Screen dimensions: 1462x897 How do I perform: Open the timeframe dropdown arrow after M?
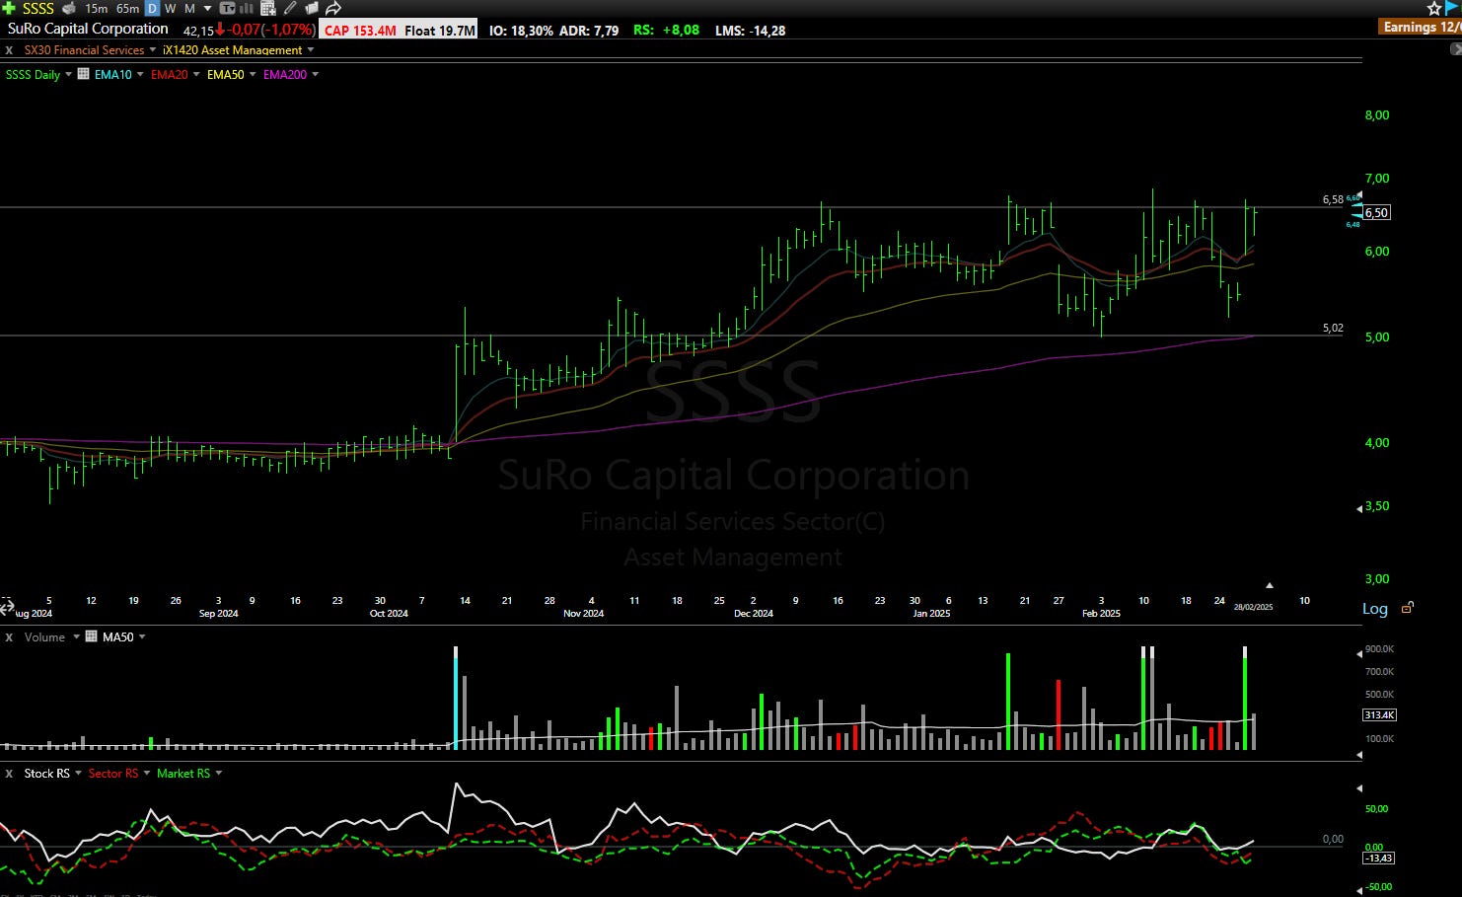(207, 9)
